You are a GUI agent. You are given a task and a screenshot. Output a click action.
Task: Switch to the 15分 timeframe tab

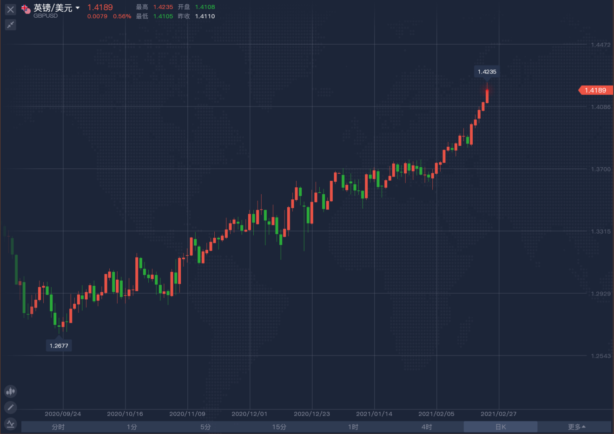(x=279, y=427)
